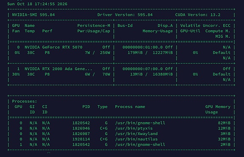The width and height of the screenshot is (244, 157).
Task: Click the /usr/bin/ptyxis process name
Action: click(x=134, y=129)
